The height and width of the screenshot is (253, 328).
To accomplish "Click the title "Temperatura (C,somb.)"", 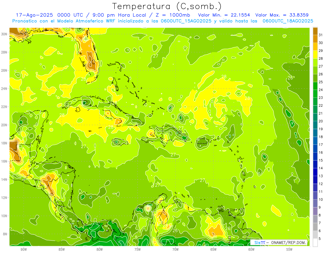I will (167, 6).
